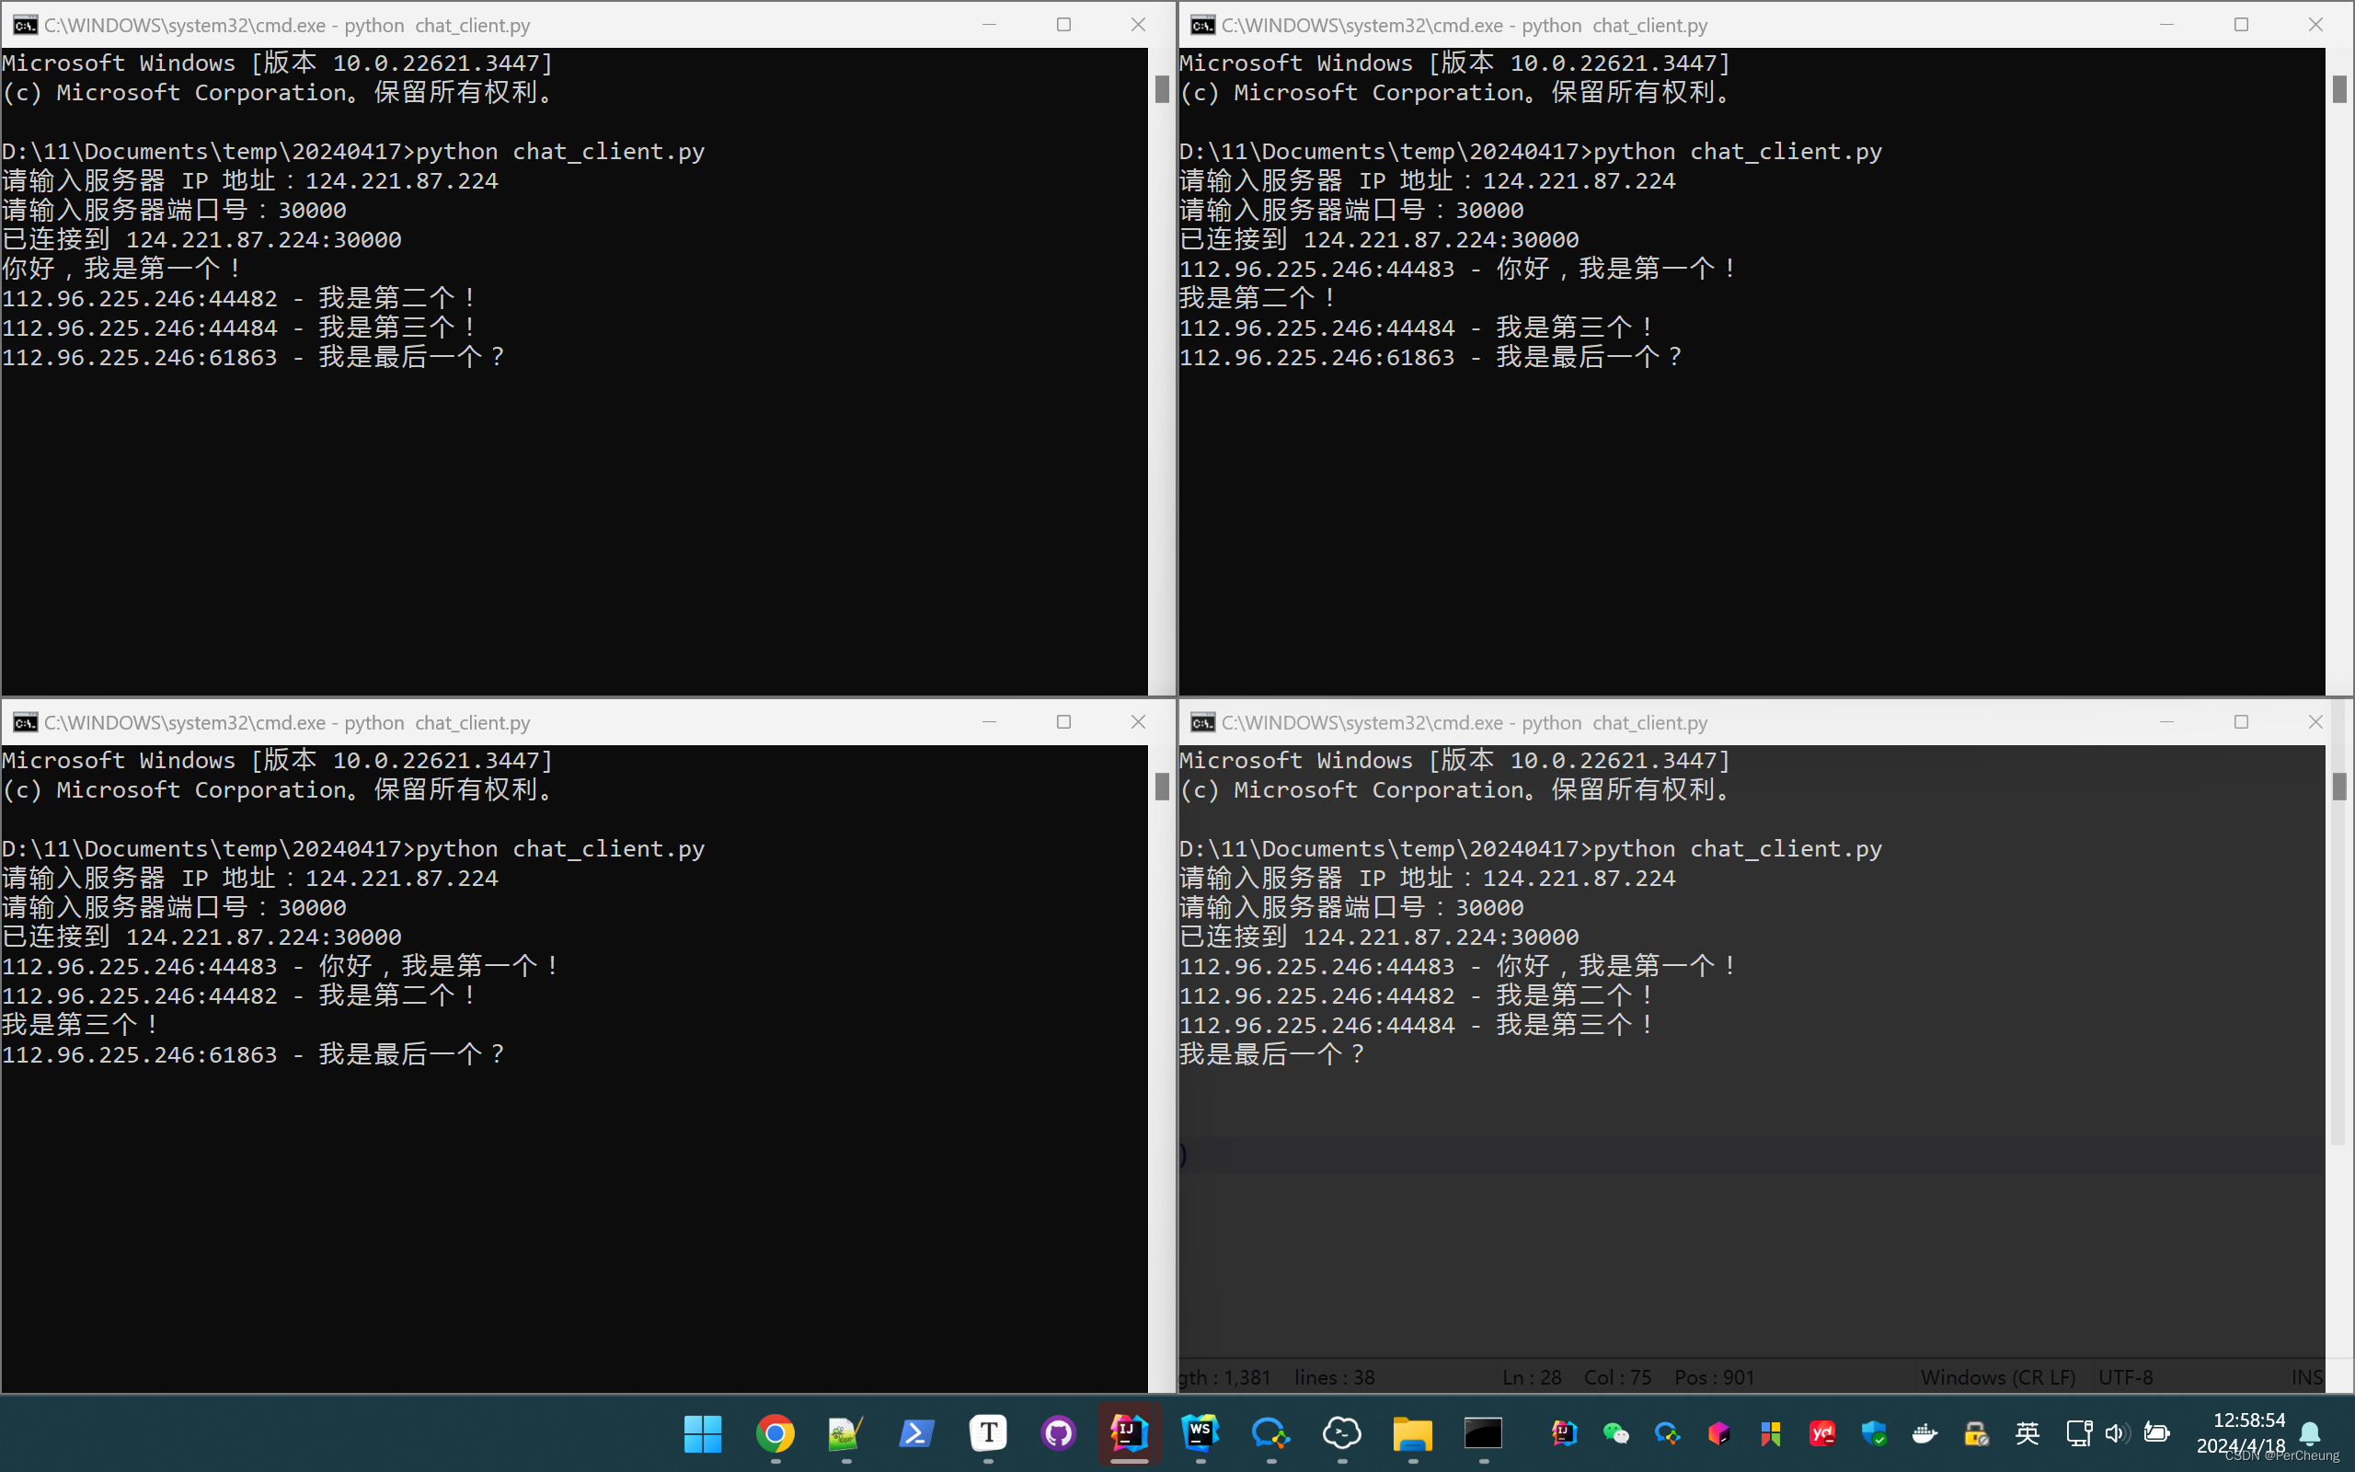This screenshot has height=1472, width=2355.
Task: Open WeChat from the system tray
Action: click(x=1615, y=1433)
